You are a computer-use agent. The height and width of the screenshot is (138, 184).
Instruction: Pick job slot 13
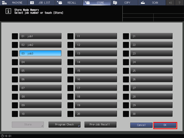96,53
